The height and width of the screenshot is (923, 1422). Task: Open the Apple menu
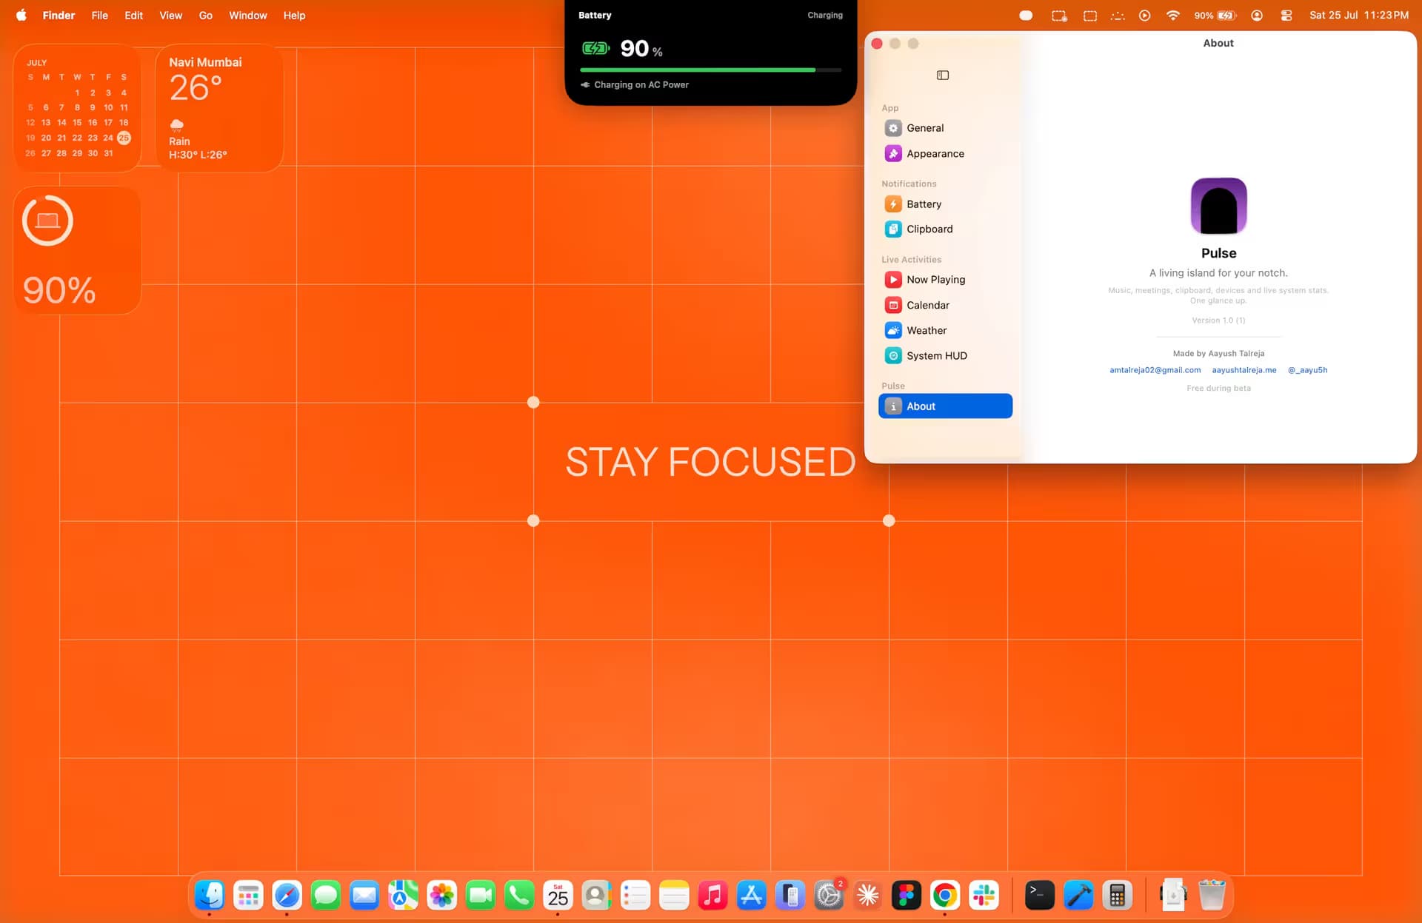click(x=21, y=15)
